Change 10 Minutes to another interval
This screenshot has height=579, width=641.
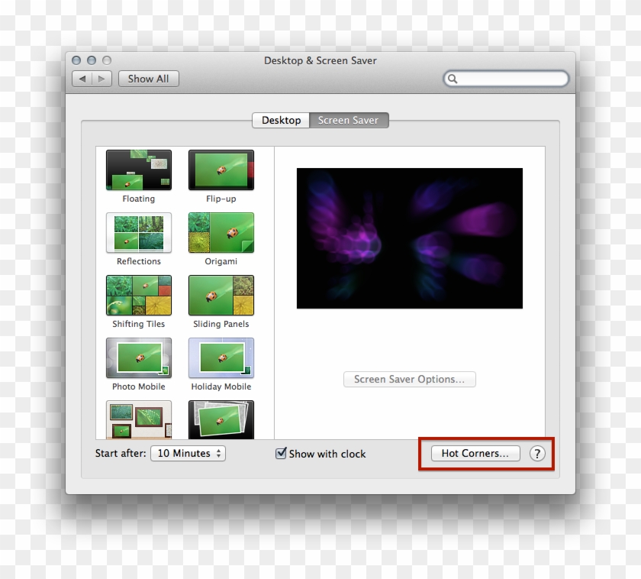(188, 453)
